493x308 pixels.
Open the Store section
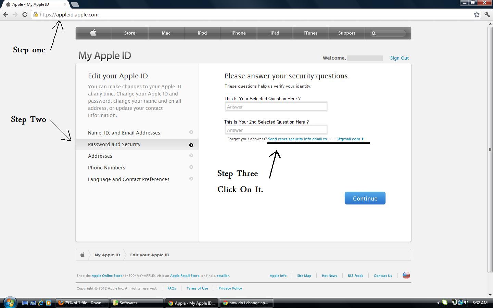point(130,33)
